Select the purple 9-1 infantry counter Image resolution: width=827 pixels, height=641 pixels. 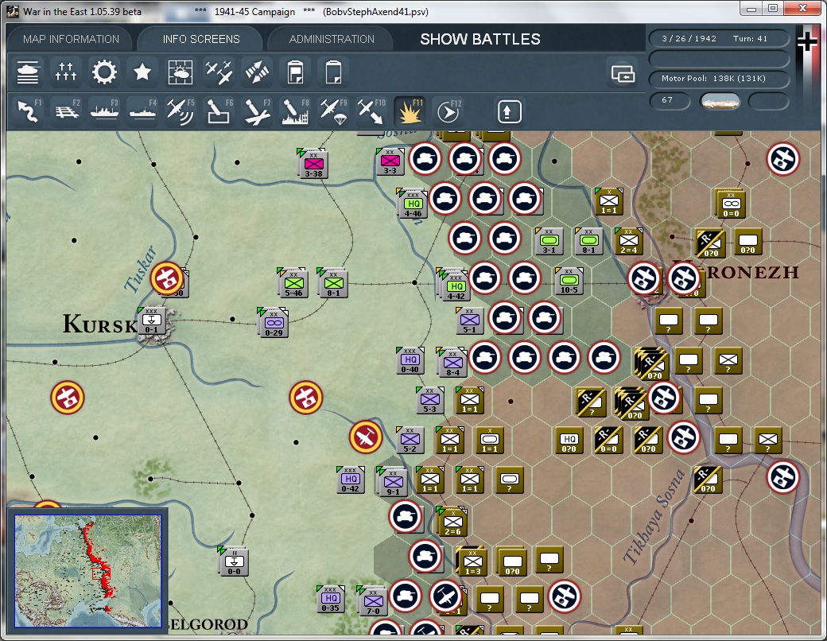[x=393, y=482]
